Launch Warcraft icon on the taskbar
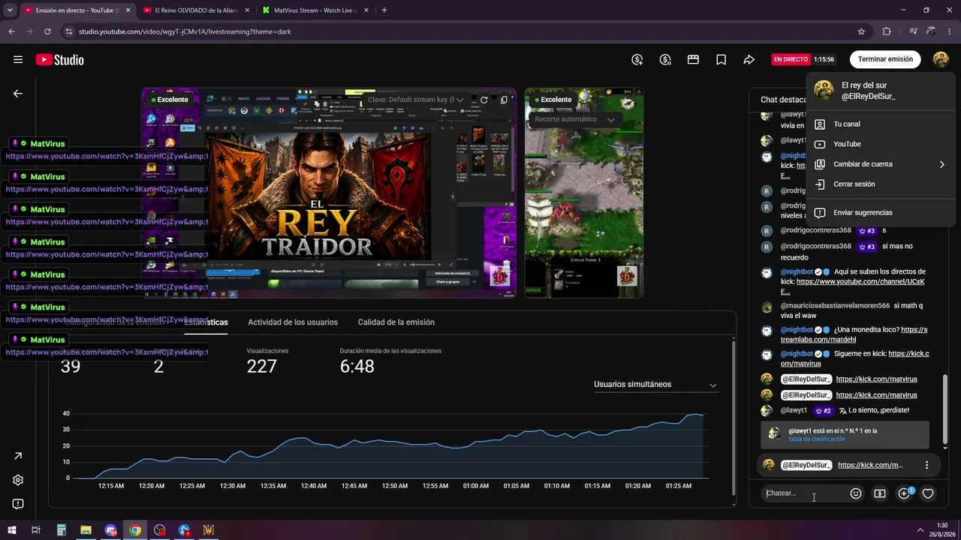The height and width of the screenshot is (540, 961). point(209,530)
